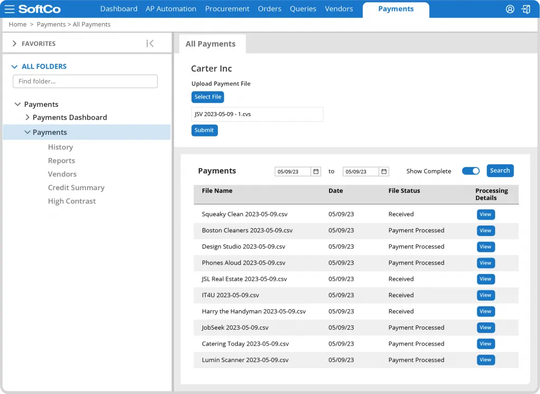Open calendar picker for start date
Image resolution: width=540 pixels, height=394 pixels.
tap(316, 172)
